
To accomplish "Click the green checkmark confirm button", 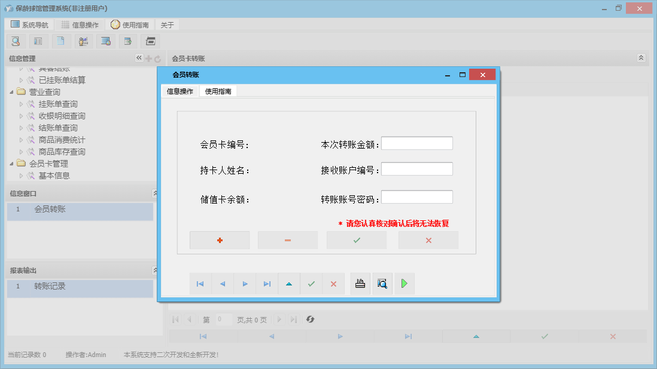I will (356, 239).
